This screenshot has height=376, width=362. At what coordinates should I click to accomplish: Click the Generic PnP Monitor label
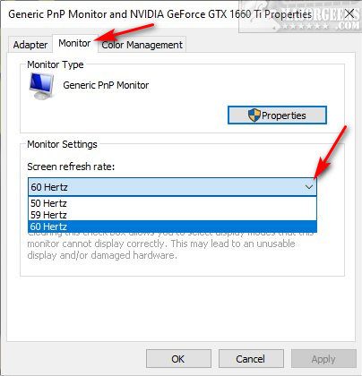(106, 85)
